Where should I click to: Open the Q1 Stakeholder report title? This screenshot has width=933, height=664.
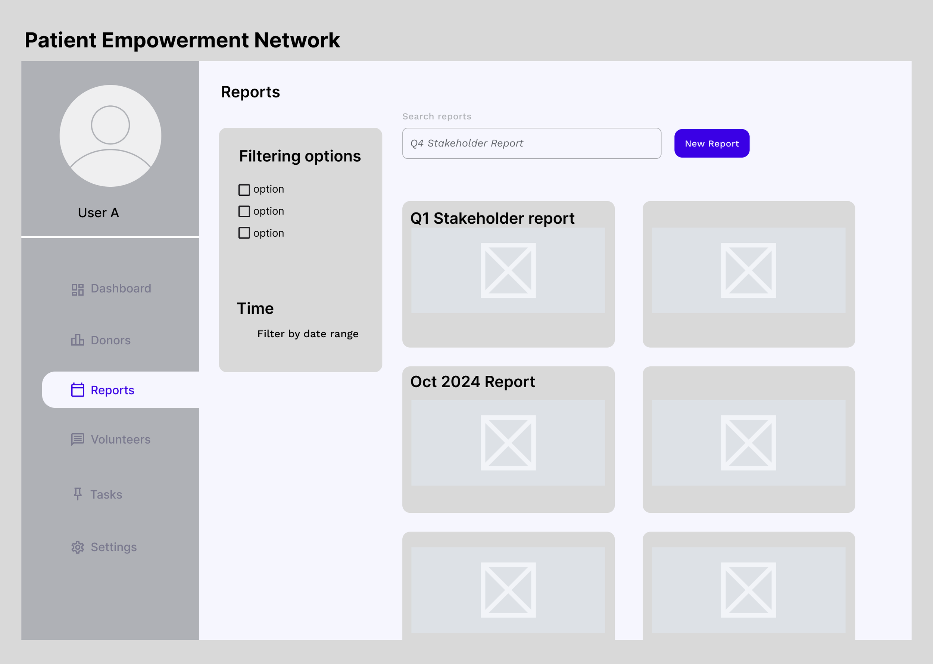492,218
